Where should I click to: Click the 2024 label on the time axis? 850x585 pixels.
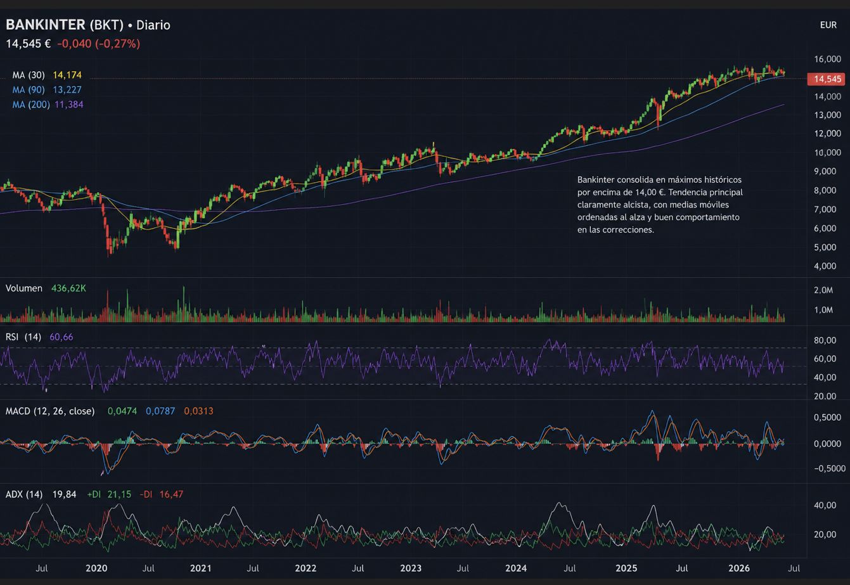tap(516, 569)
